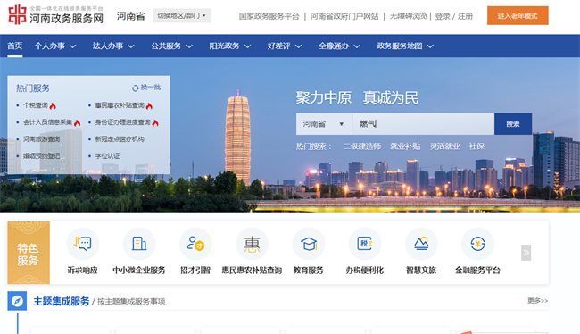Open the 惠民惠农补贴查询 icon
Screen dimensions: 580x334
[x=252, y=244]
